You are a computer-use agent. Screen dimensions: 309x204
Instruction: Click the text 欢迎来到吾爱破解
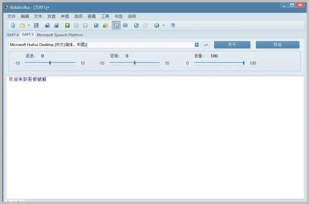point(28,79)
